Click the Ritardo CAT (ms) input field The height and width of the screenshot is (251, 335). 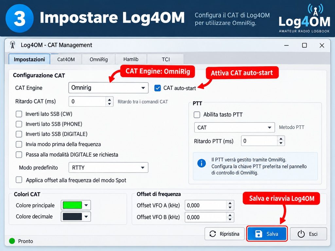87,101
